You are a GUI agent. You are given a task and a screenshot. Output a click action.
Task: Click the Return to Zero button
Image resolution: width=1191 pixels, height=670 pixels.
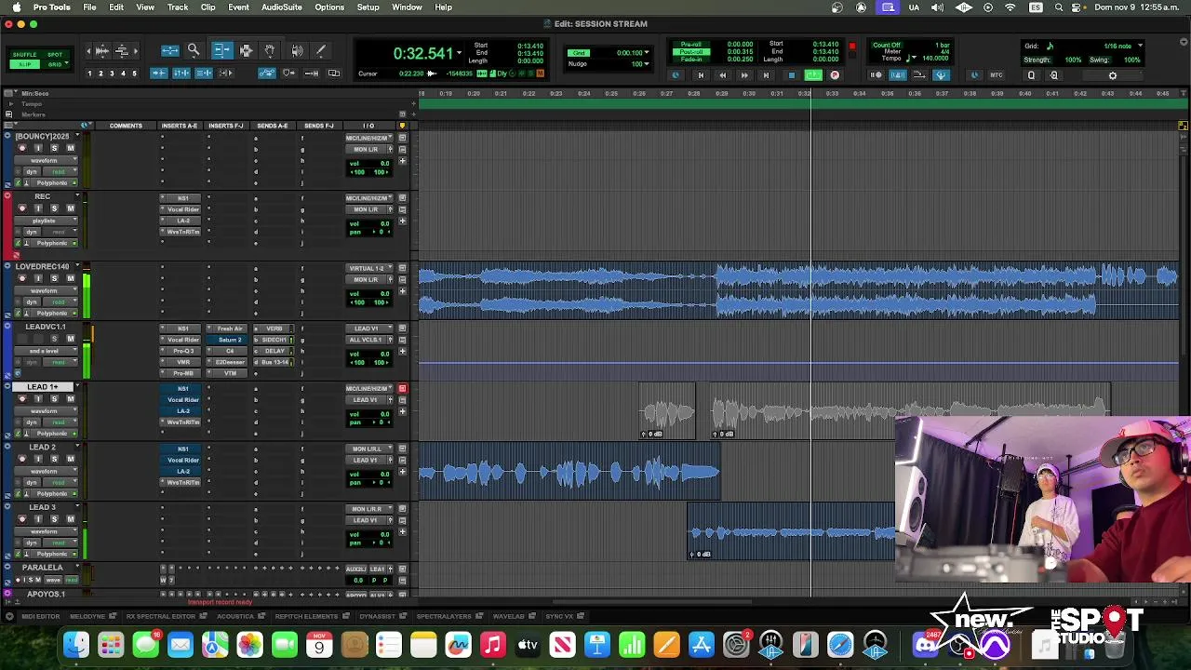coord(701,75)
